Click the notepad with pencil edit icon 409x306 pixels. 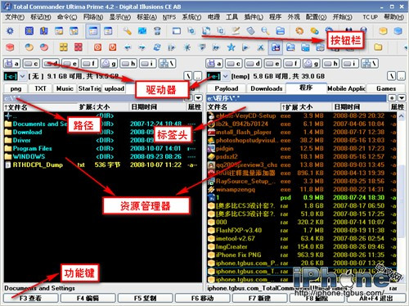point(236,31)
